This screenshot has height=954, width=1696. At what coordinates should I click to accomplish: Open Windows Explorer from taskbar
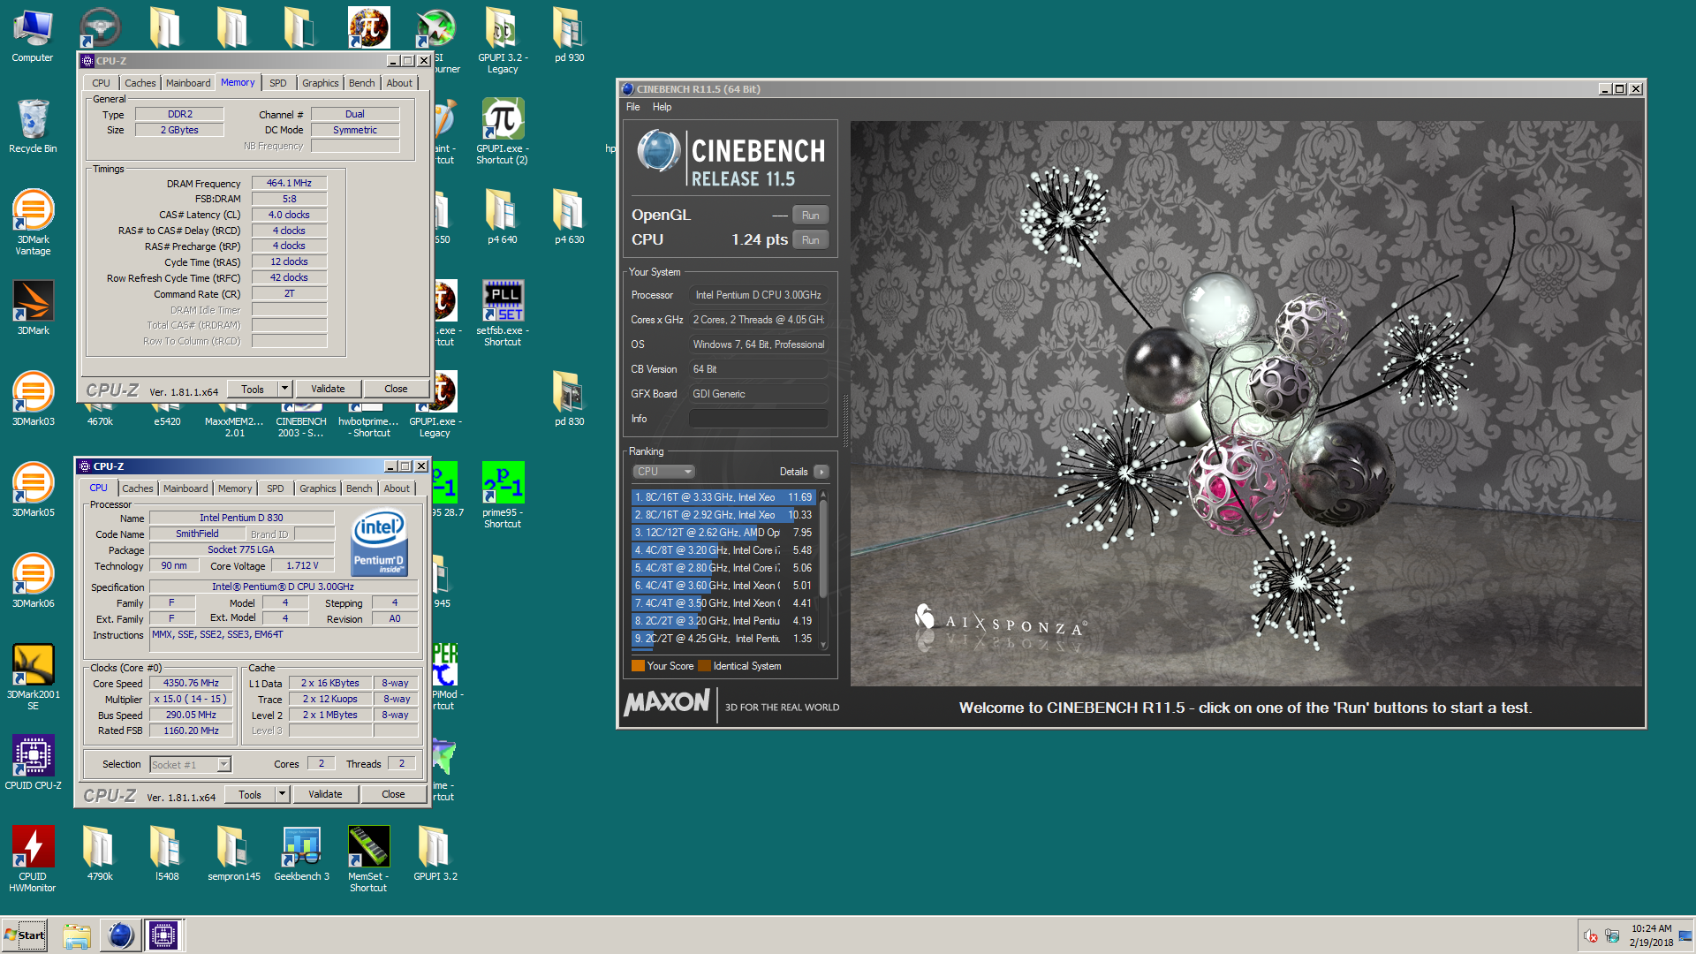77,935
